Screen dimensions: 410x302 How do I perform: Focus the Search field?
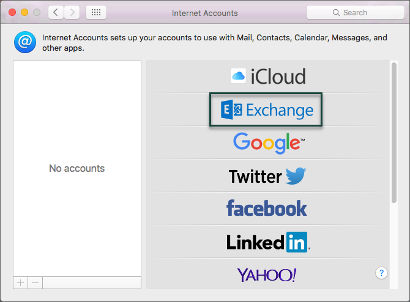353,12
